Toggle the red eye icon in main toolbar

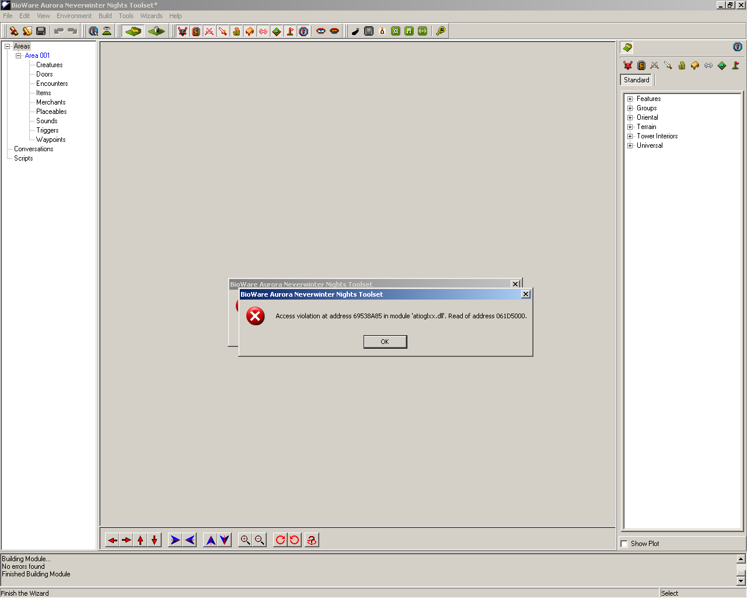(321, 31)
